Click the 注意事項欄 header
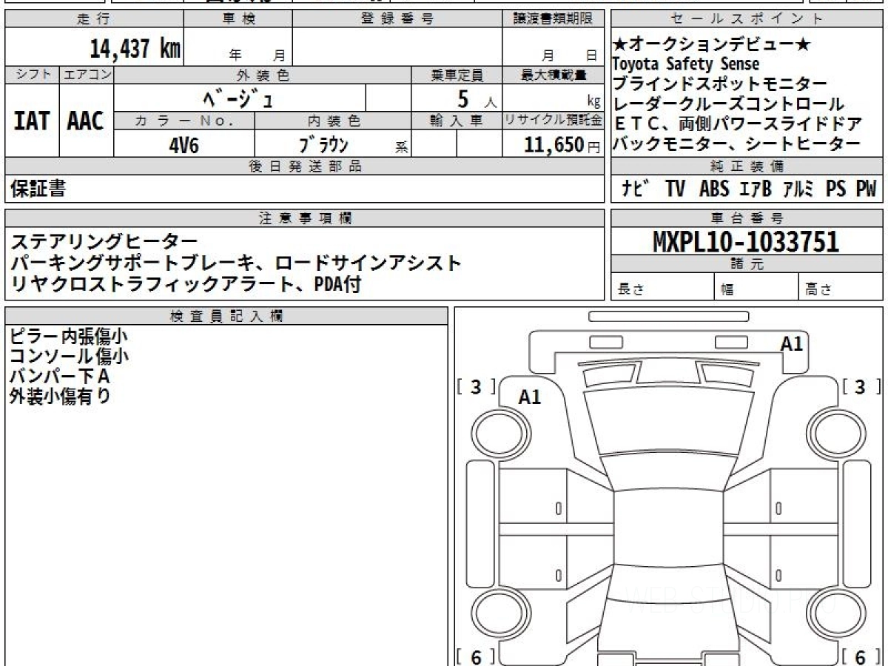This screenshot has width=888, height=666. 305,218
